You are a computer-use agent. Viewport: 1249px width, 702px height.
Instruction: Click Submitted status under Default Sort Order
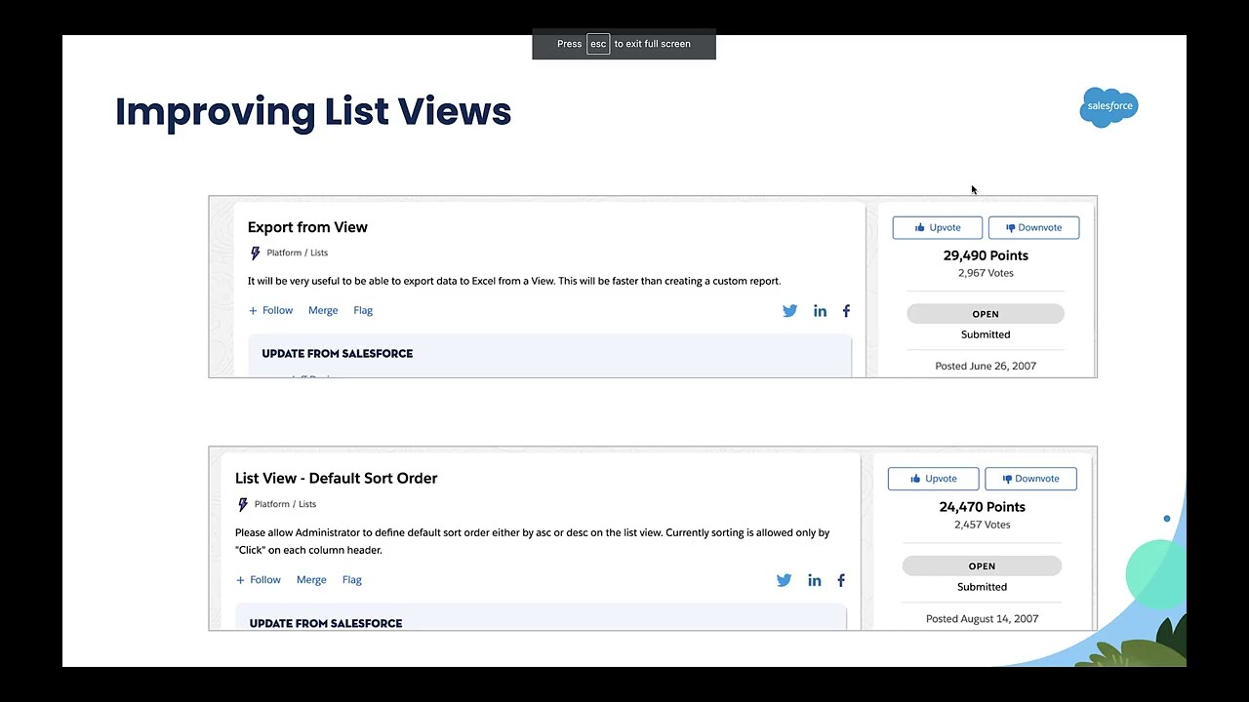[x=982, y=587]
